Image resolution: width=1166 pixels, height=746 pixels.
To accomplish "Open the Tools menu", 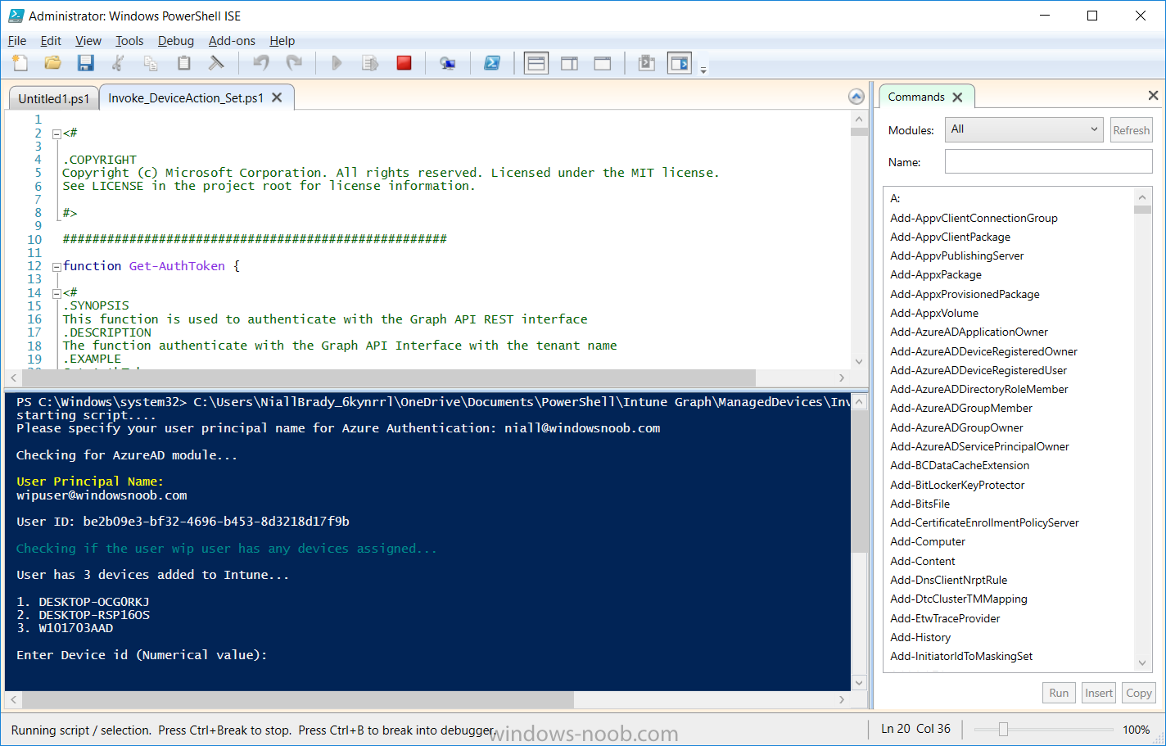I will [x=129, y=41].
